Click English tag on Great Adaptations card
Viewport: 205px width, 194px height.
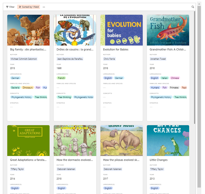pyautogui.click(x=15, y=188)
